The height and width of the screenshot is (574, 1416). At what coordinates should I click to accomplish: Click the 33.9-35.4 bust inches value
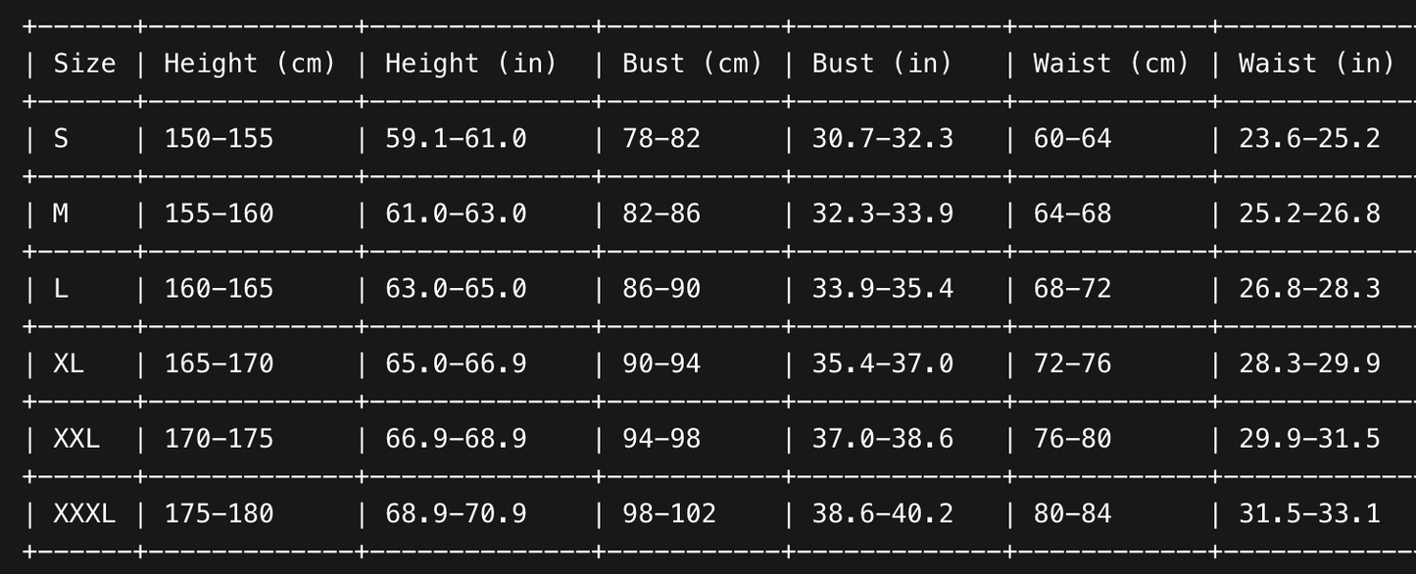(882, 289)
